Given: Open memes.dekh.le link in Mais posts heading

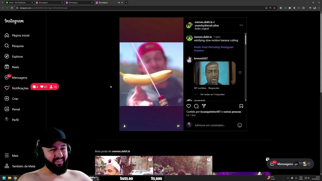Looking at the screenshot, I should 121,151.
